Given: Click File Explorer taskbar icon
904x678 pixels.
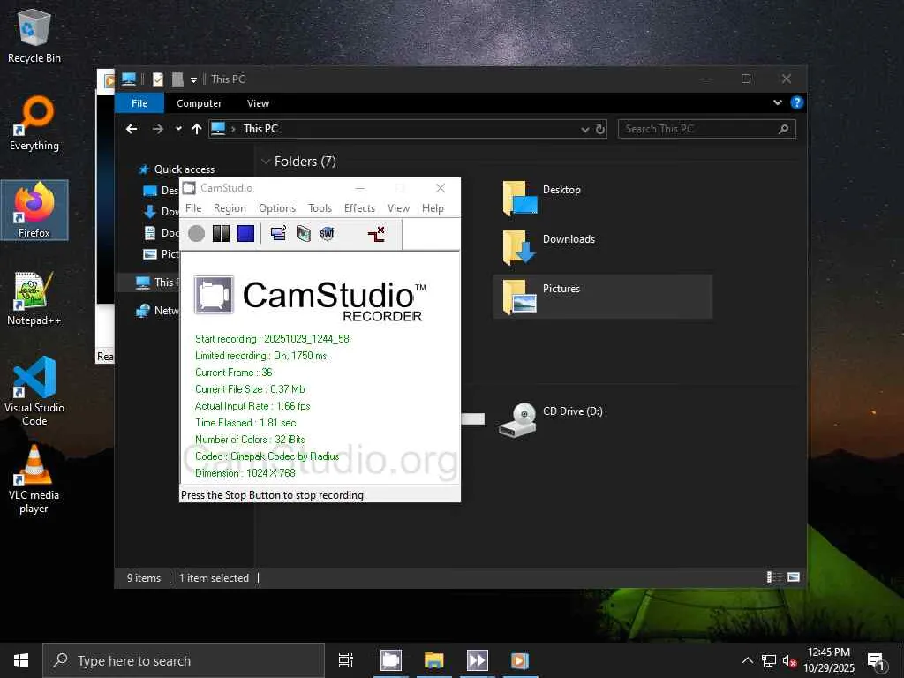Looking at the screenshot, I should [434, 660].
